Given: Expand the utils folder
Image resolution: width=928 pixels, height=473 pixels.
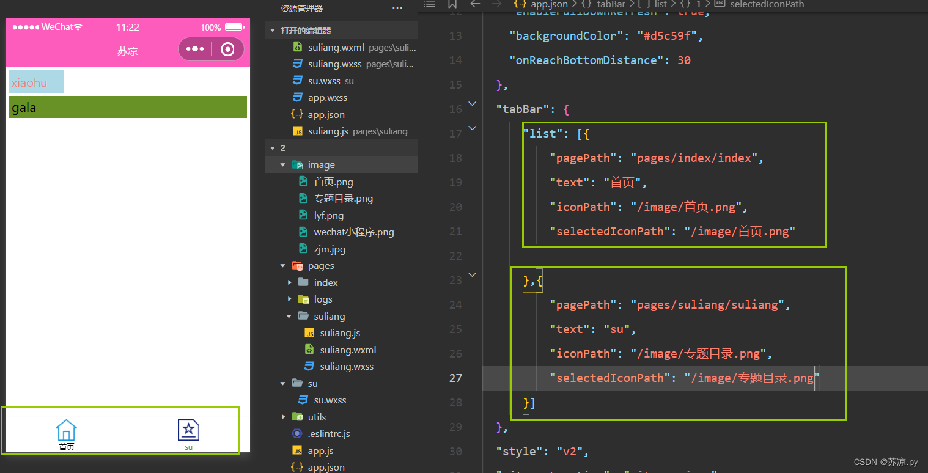Looking at the screenshot, I should coord(283,417).
